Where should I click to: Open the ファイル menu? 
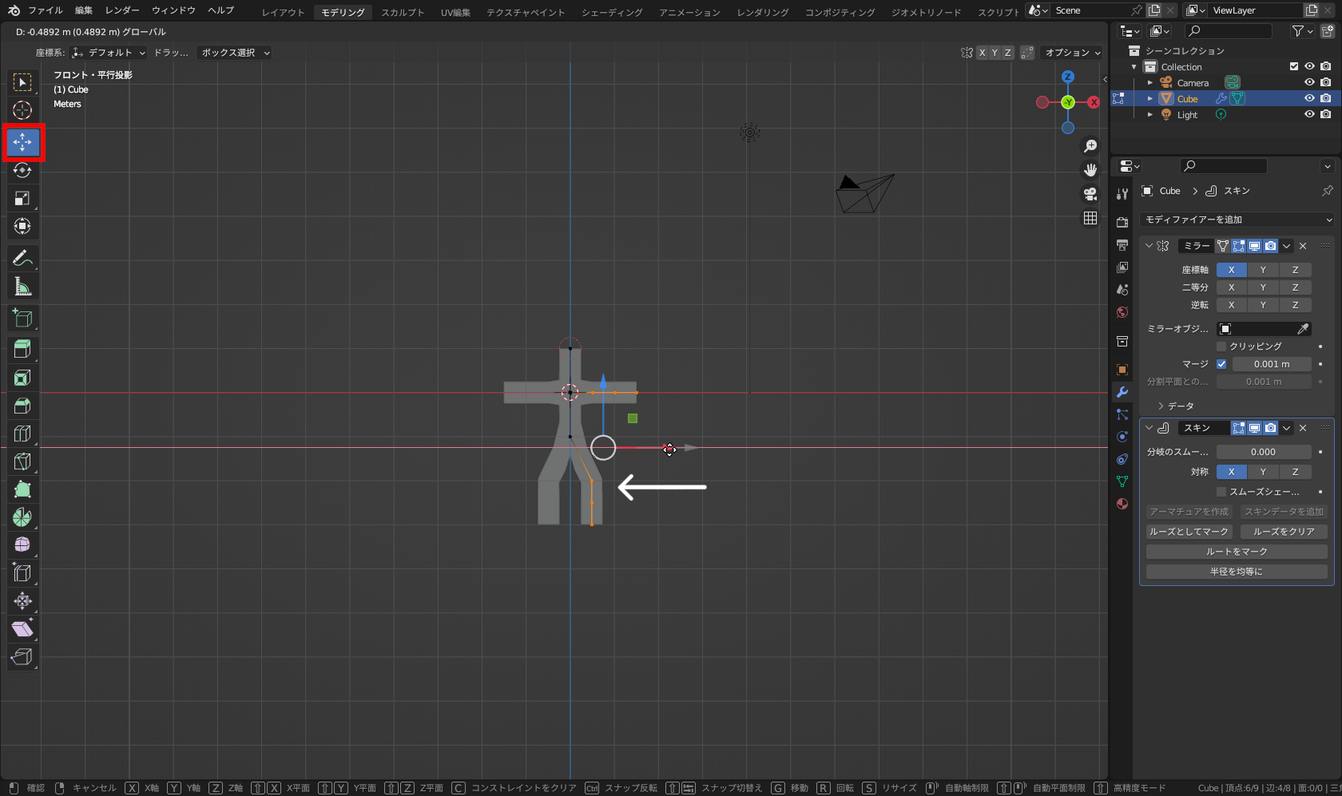click(46, 10)
